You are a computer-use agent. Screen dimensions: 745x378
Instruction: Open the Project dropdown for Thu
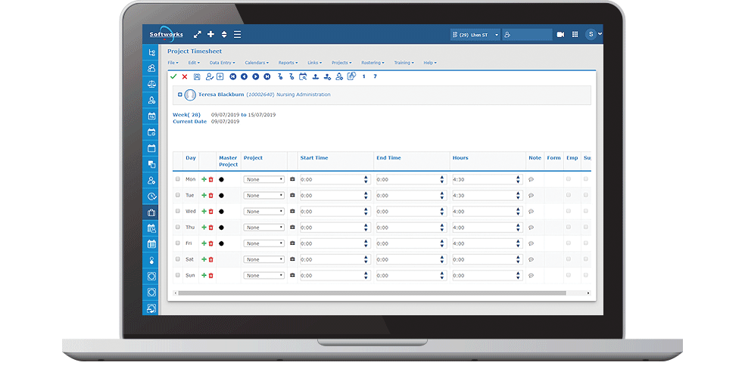263,228
